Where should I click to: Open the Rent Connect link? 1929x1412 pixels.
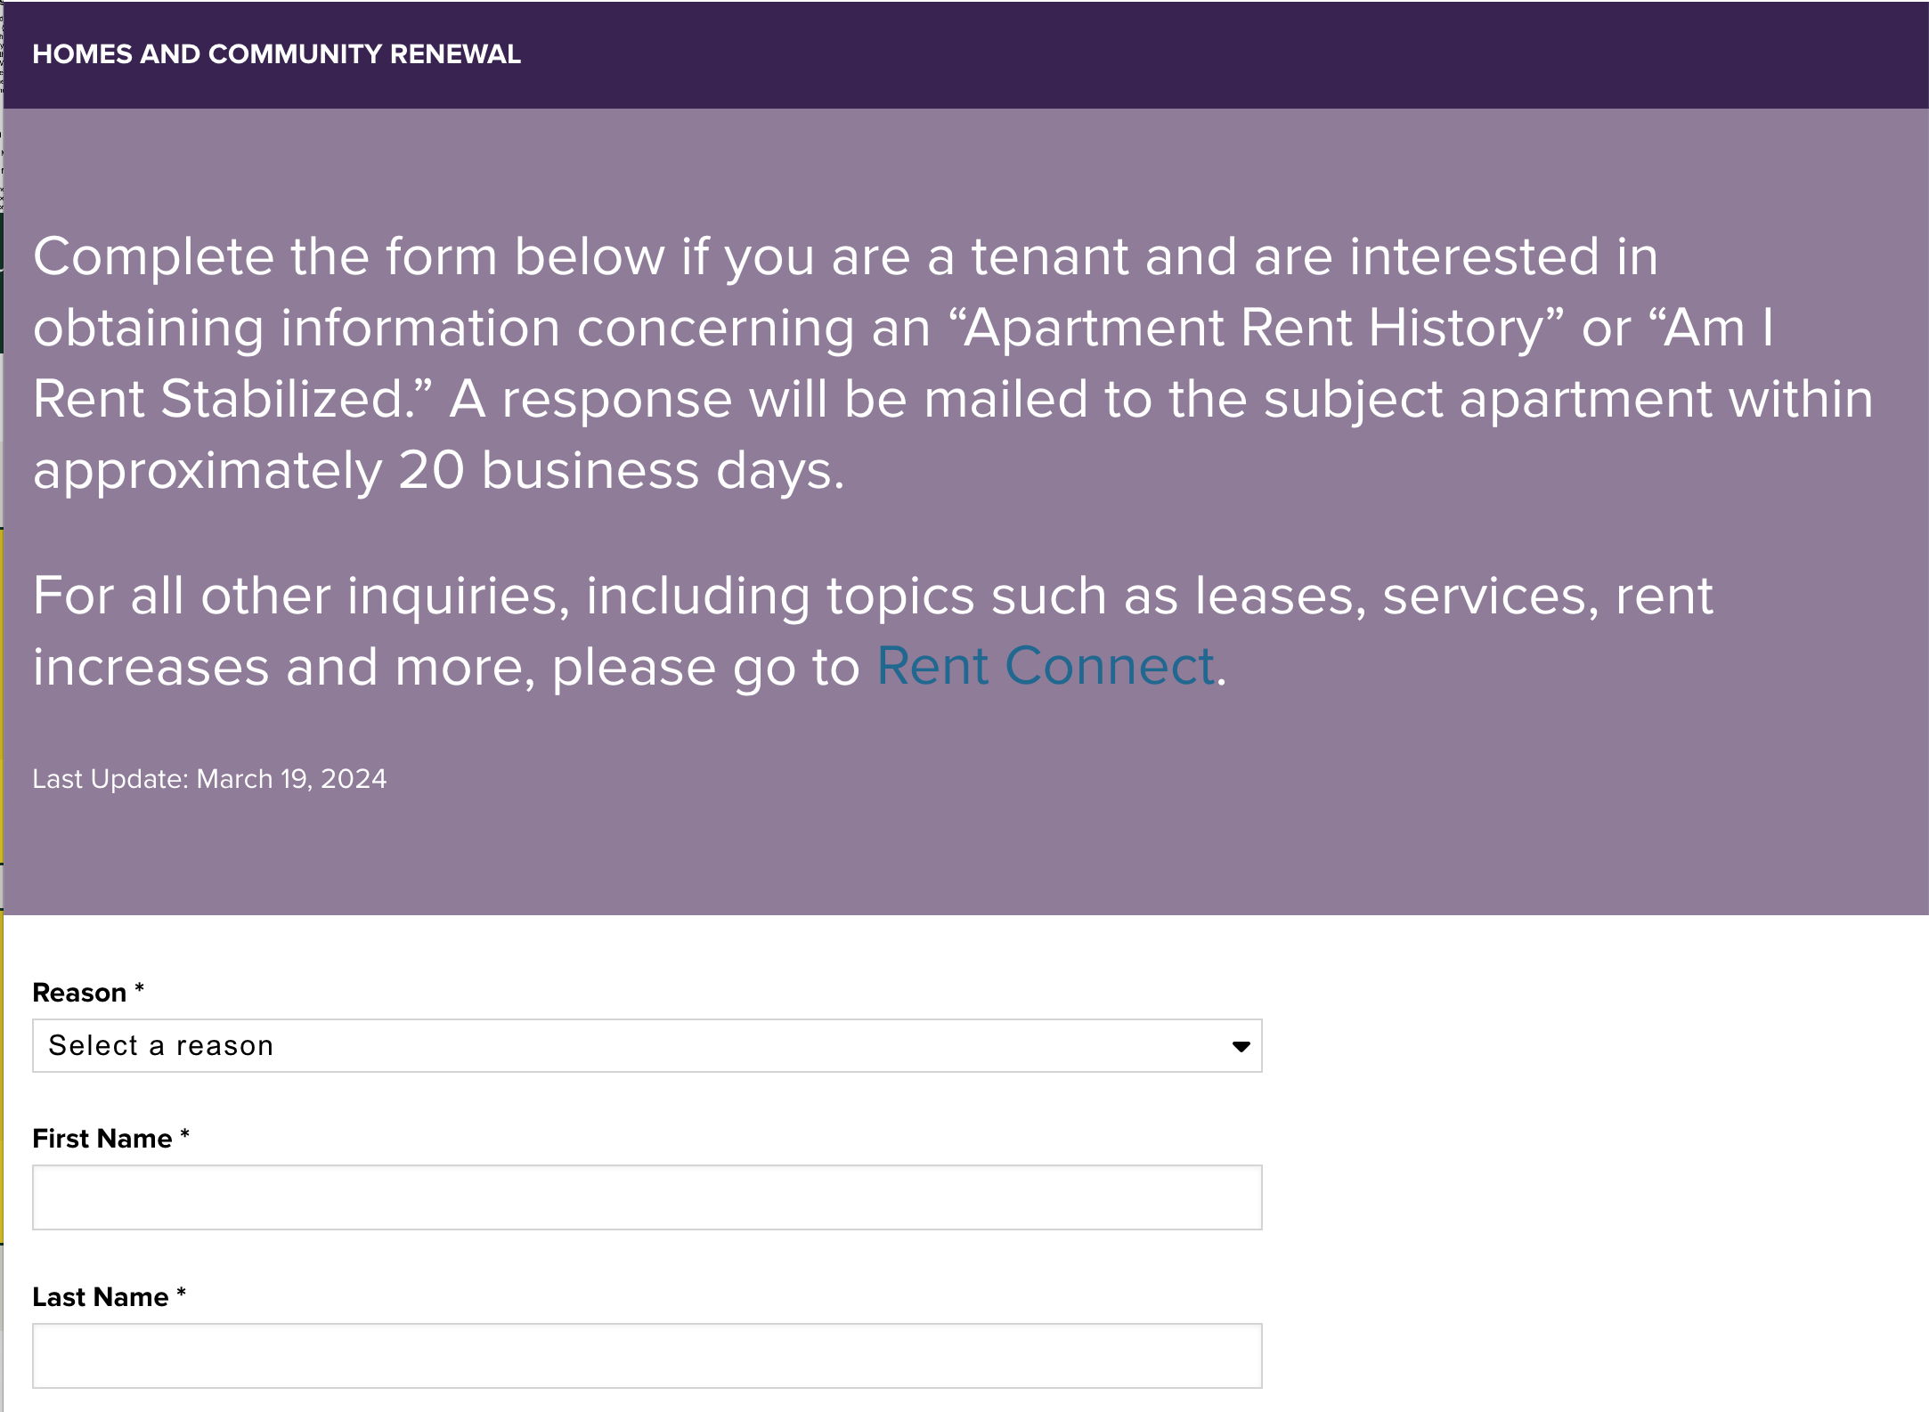pos(1046,666)
